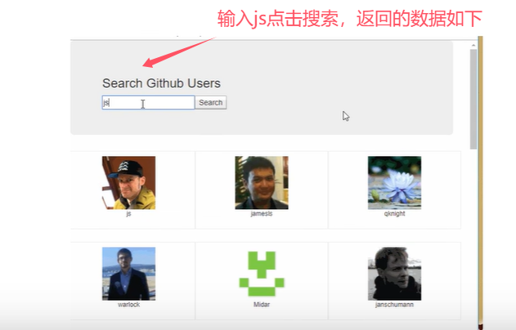Click the Search button
The height and width of the screenshot is (330, 516).
(211, 103)
